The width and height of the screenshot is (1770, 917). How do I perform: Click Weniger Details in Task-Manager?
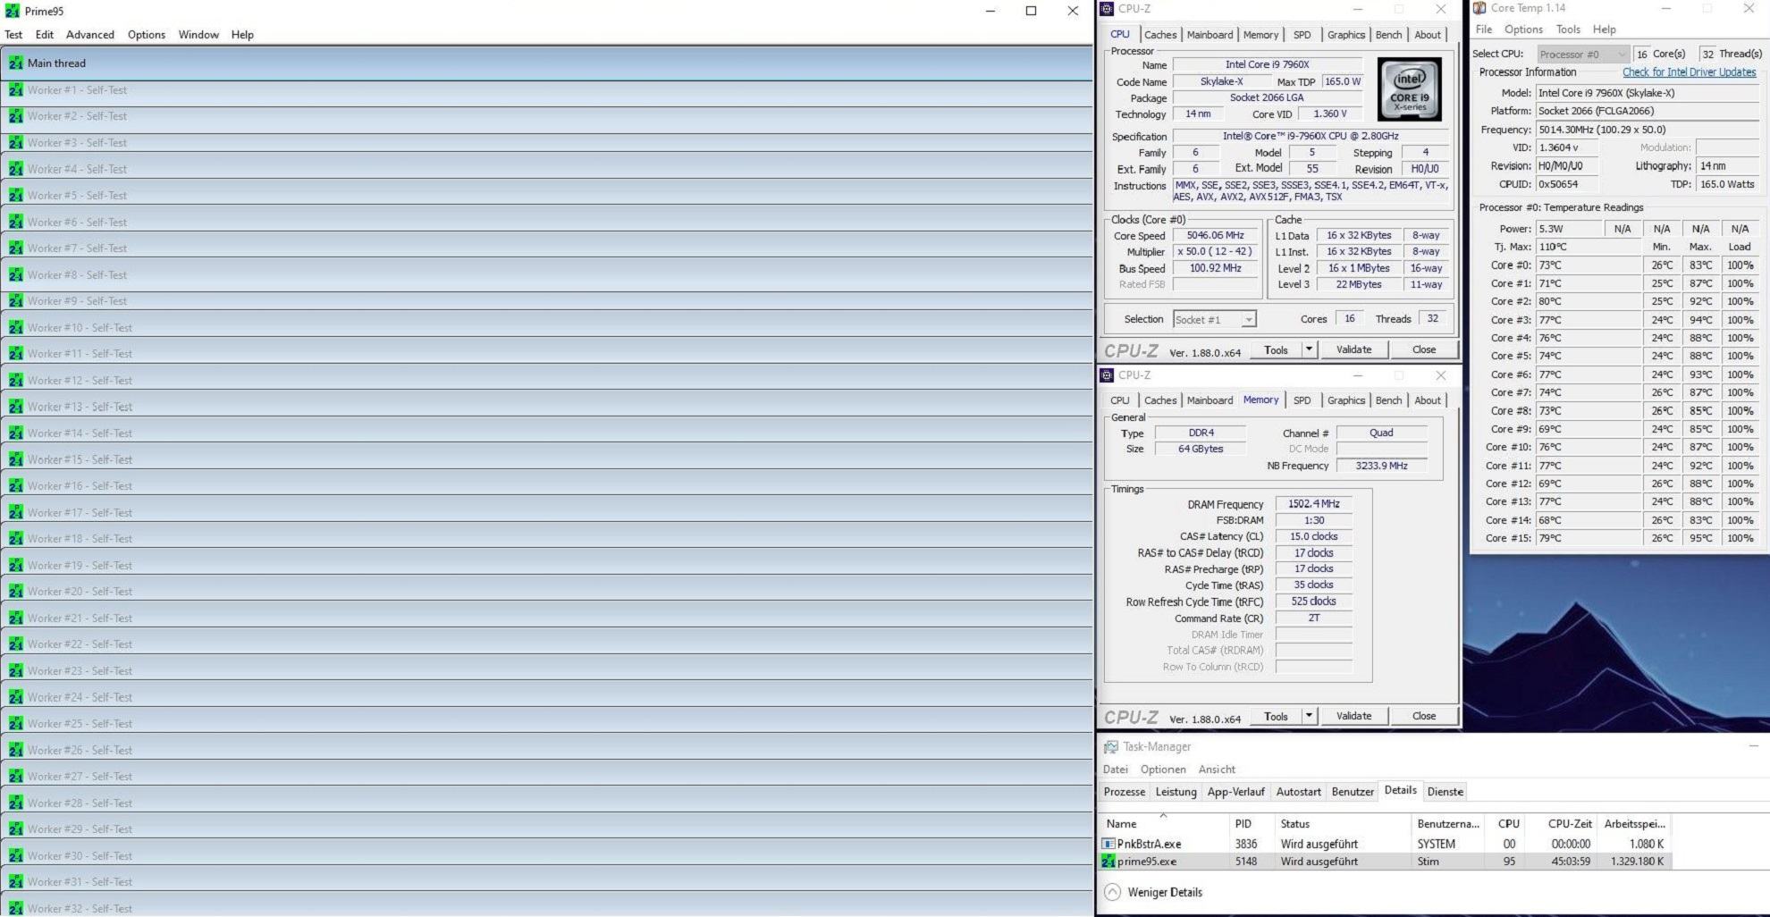click(1165, 892)
